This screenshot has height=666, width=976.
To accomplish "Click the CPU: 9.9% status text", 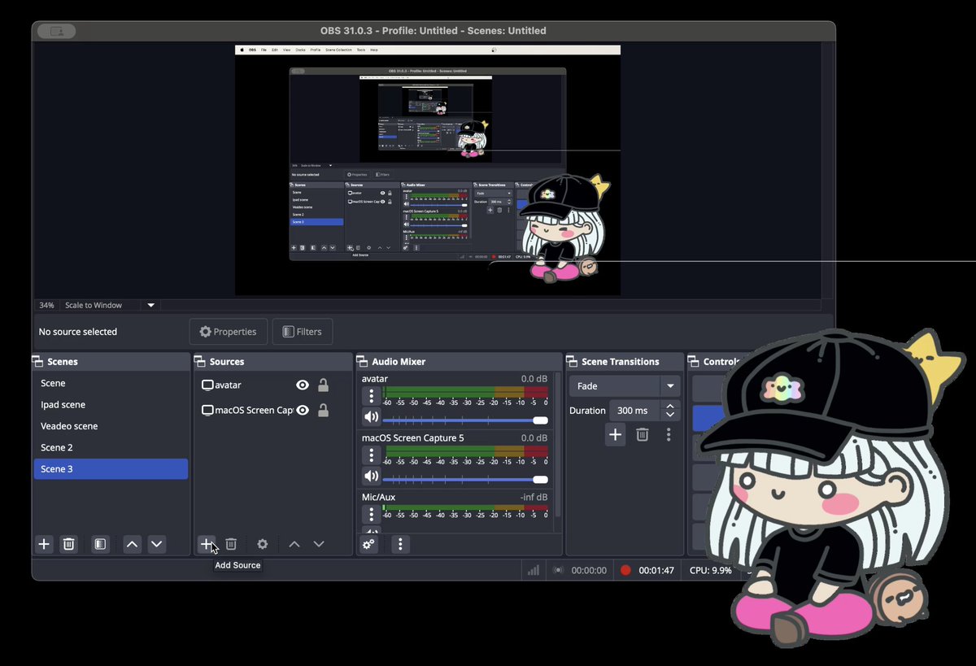I will 711,570.
